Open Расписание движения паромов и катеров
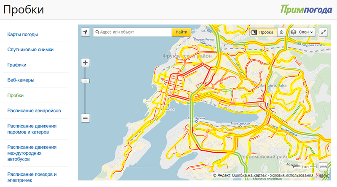Viewport: 337px width, 187px height. tap(32, 129)
